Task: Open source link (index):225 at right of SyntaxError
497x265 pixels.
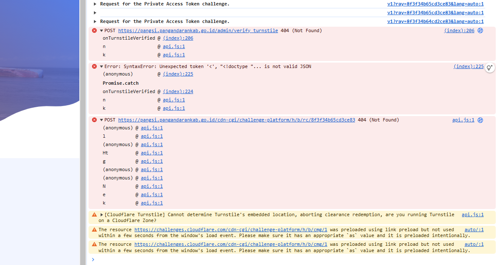Action: pyautogui.click(x=468, y=66)
